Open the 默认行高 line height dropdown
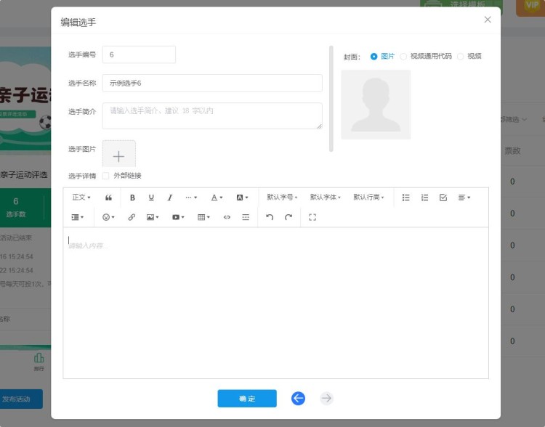This screenshot has width=545, height=427. click(x=368, y=198)
